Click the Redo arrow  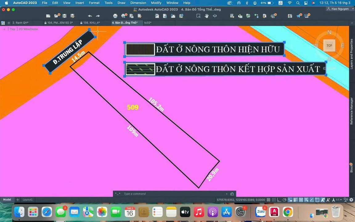click(x=98, y=16)
